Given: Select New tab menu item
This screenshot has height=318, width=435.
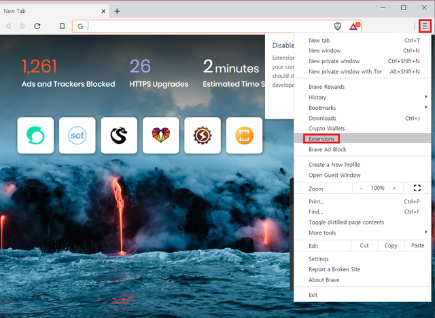Looking at the screenshot, I should [x=362, y=41].
